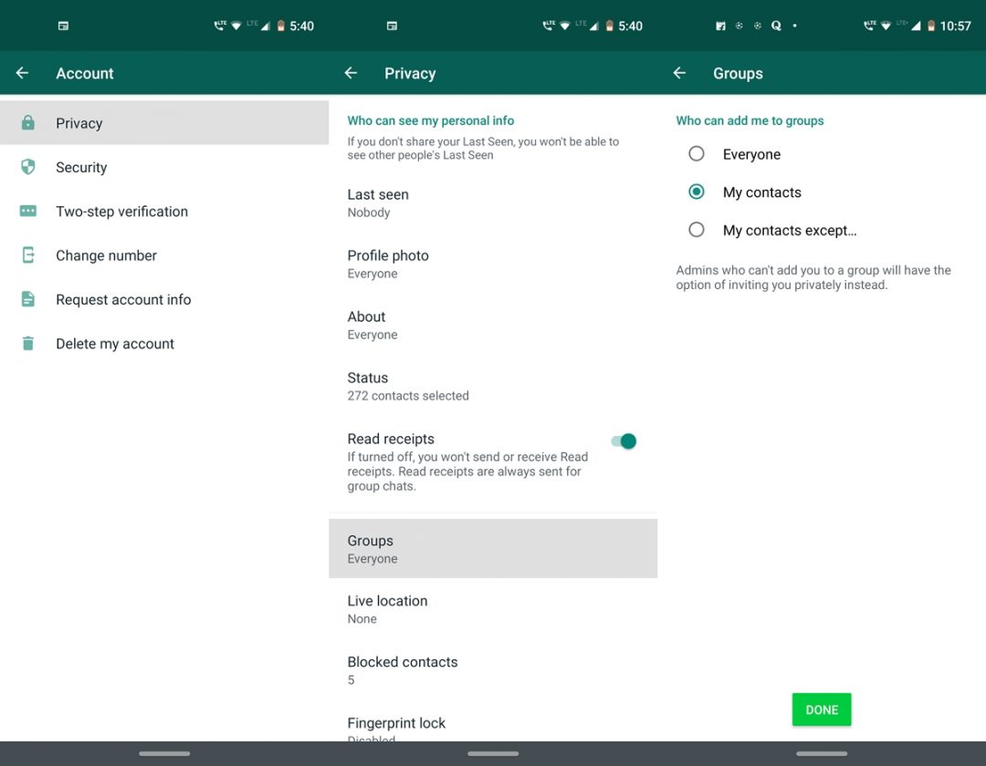Tap the home gesture pill under Account screen

[x=164, y=753]
